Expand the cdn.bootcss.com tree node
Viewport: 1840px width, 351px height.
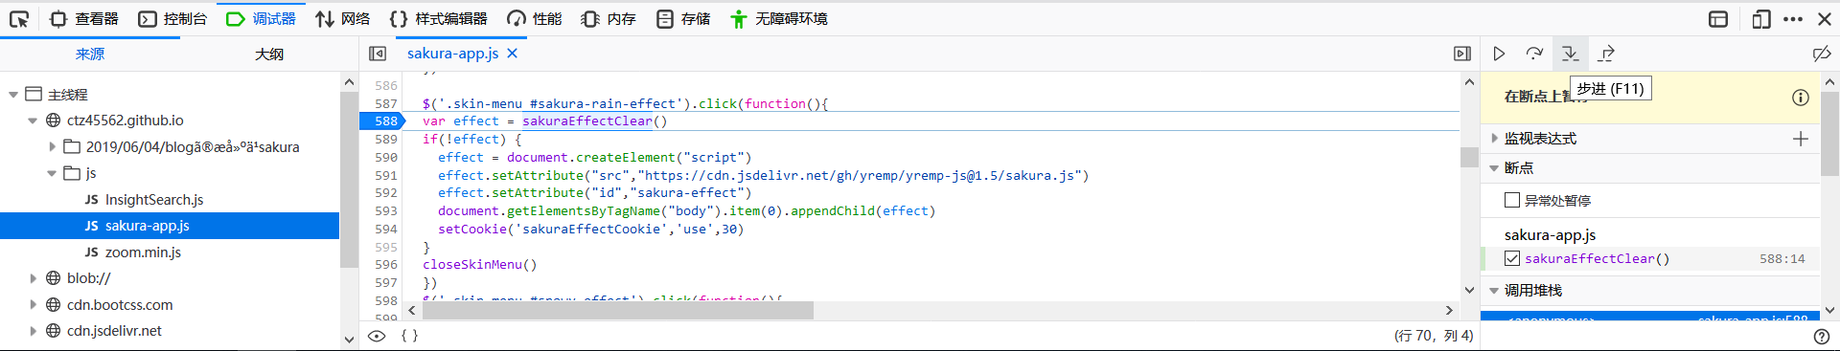click(33, 305)
